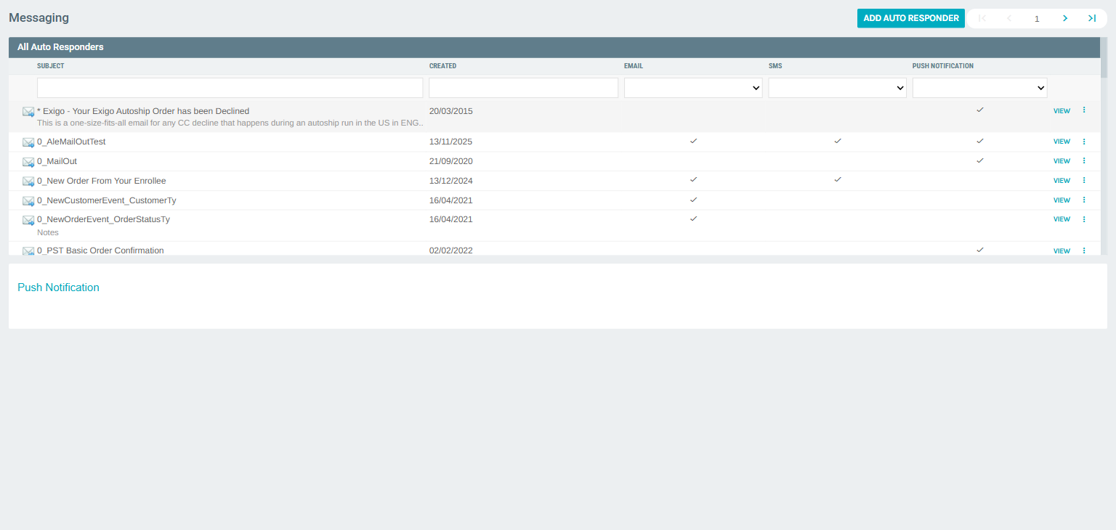
Task: Open the Email filter dropdown
Action: click(693, 88)
